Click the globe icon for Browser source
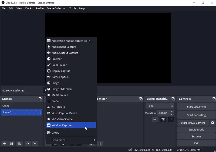The height and width of the screenshot is (152, 216). tap(49, 59)
